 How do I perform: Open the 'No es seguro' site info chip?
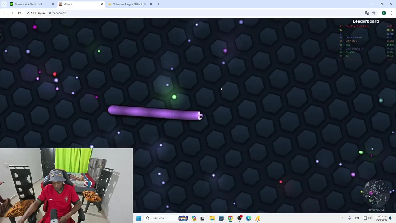coord(36,13)
